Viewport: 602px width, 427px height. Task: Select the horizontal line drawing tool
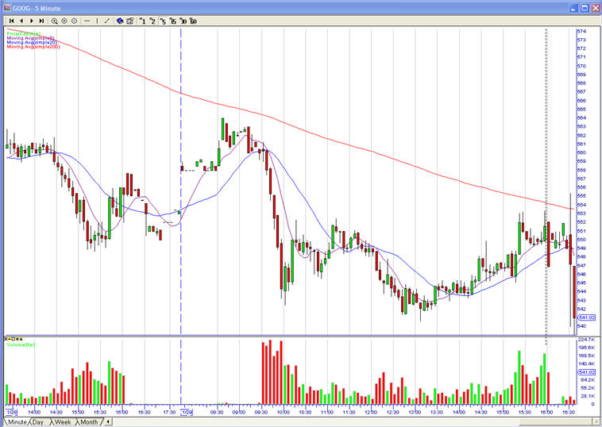pos(87,21)
